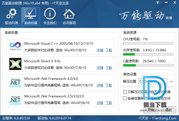Click the 驱动包: 6.6.2016.0114 status text
The width and height of the screenshot is (179, 121).
coord(54,118)
